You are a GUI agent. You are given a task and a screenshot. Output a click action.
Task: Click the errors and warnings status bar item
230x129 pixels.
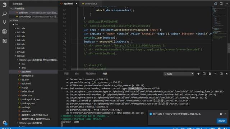(6, 128)
